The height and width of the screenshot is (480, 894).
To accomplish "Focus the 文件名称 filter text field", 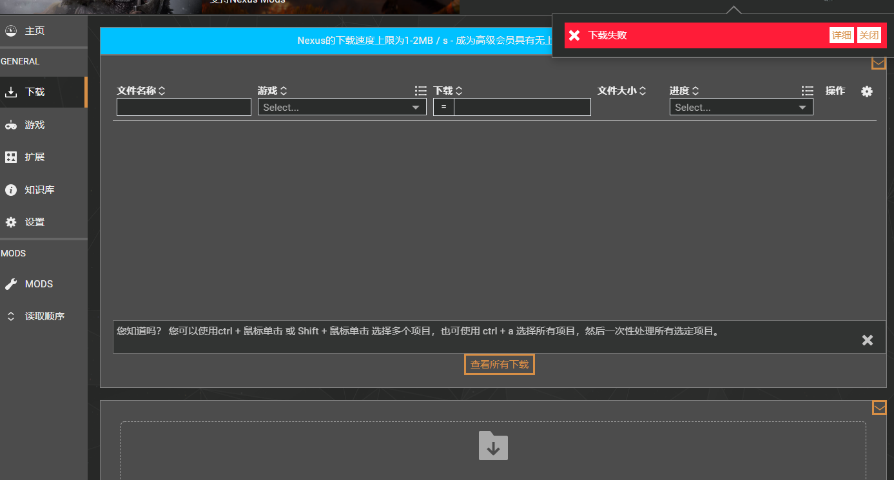I will (x=184, y=107).
